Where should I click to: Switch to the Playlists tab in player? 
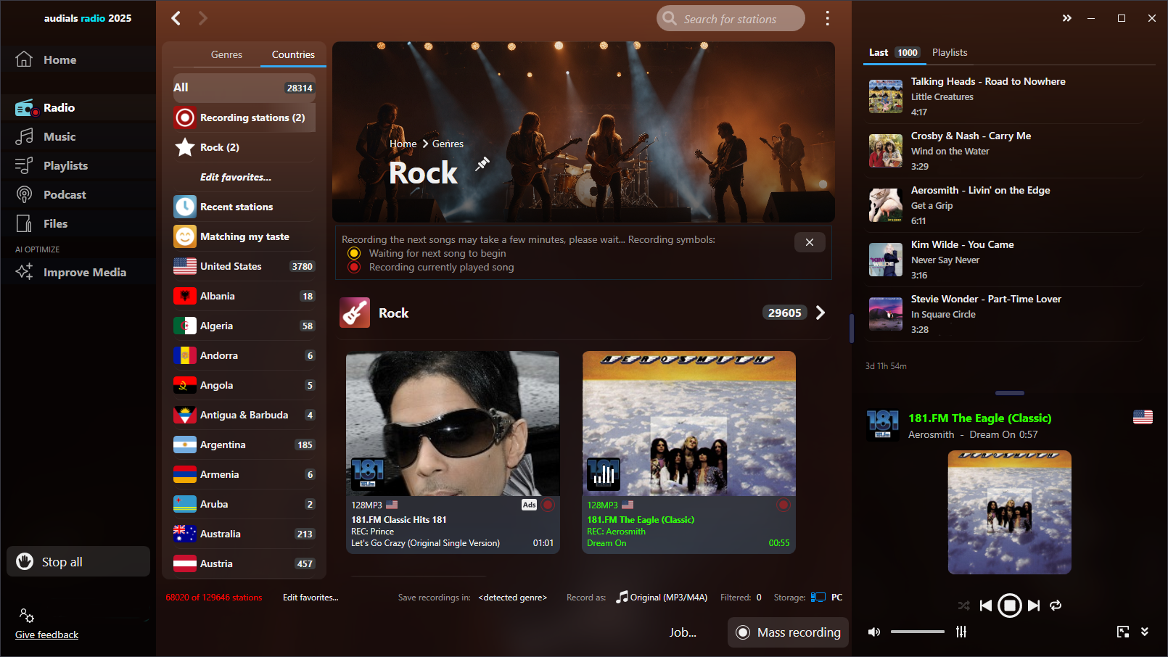(x=950, y=52)
